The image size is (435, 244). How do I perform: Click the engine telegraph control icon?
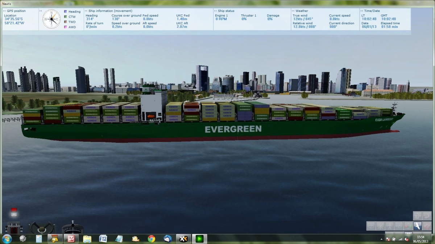click(14, 228)
